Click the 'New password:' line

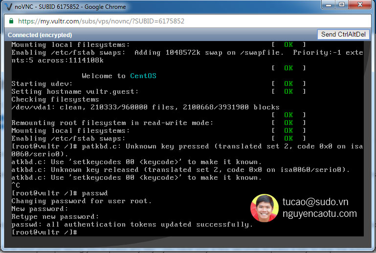(40, 209)
